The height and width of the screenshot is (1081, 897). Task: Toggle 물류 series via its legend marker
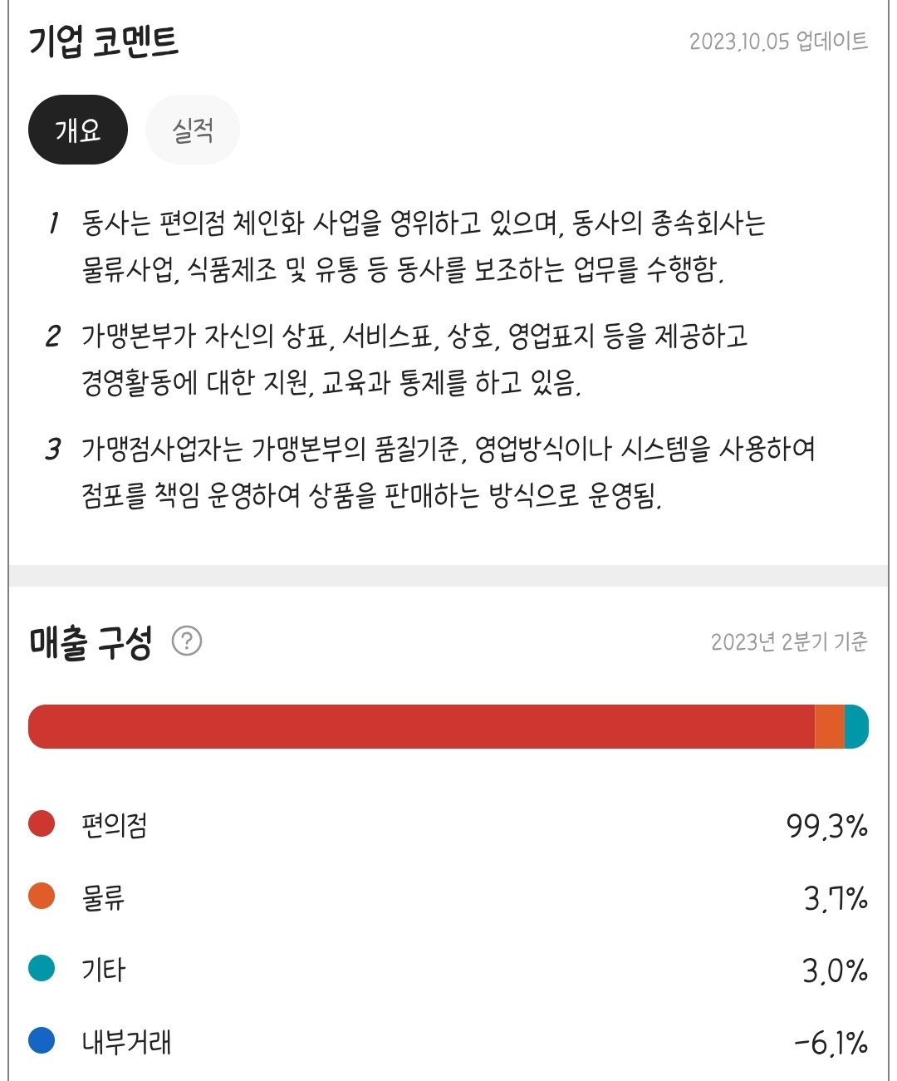tap(40, 897)
